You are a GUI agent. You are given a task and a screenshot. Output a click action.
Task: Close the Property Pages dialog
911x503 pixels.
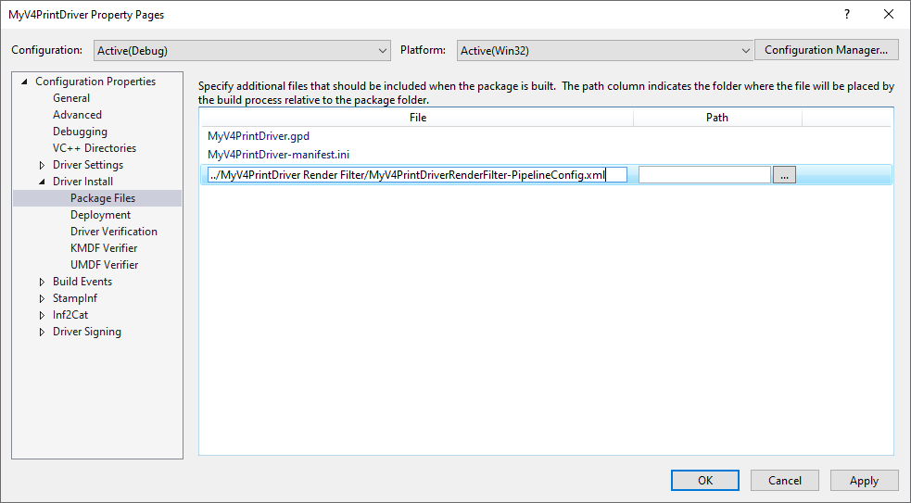pyautogui.click(x=889, y=15)
